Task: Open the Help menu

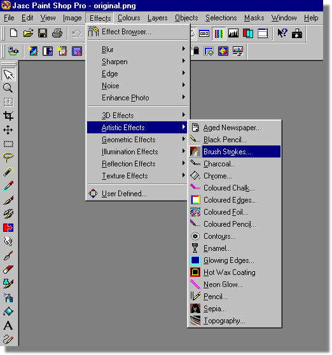Action: point(311,18)
